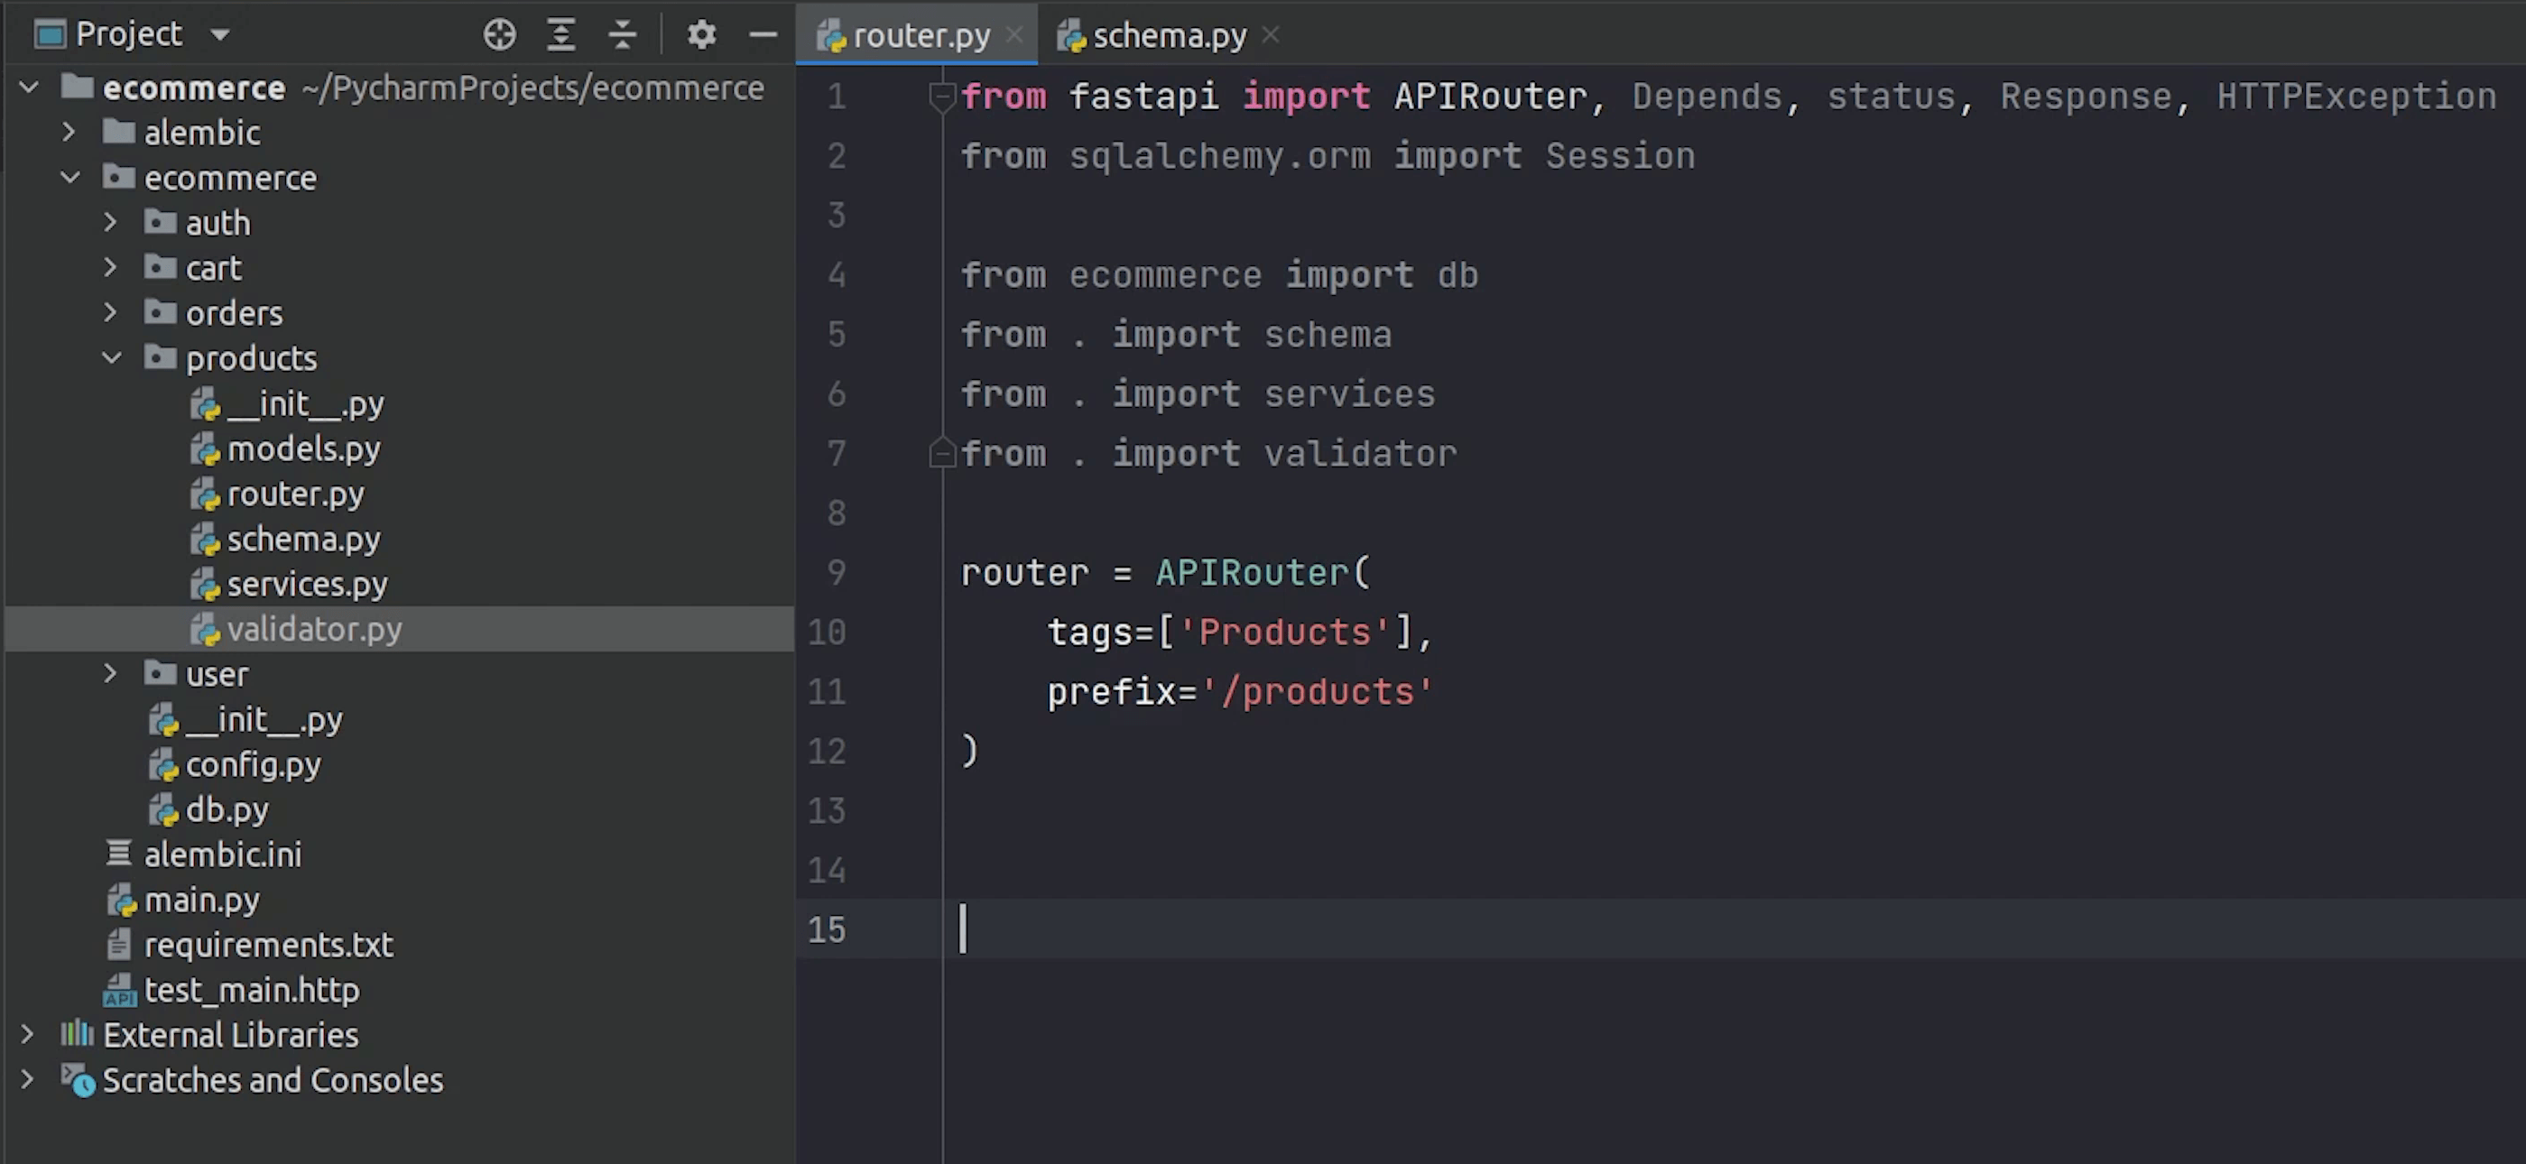The width and height of the screenshot is (2526, 1164).
Task: Click the Python icon beside db.py
Action: 163,810
